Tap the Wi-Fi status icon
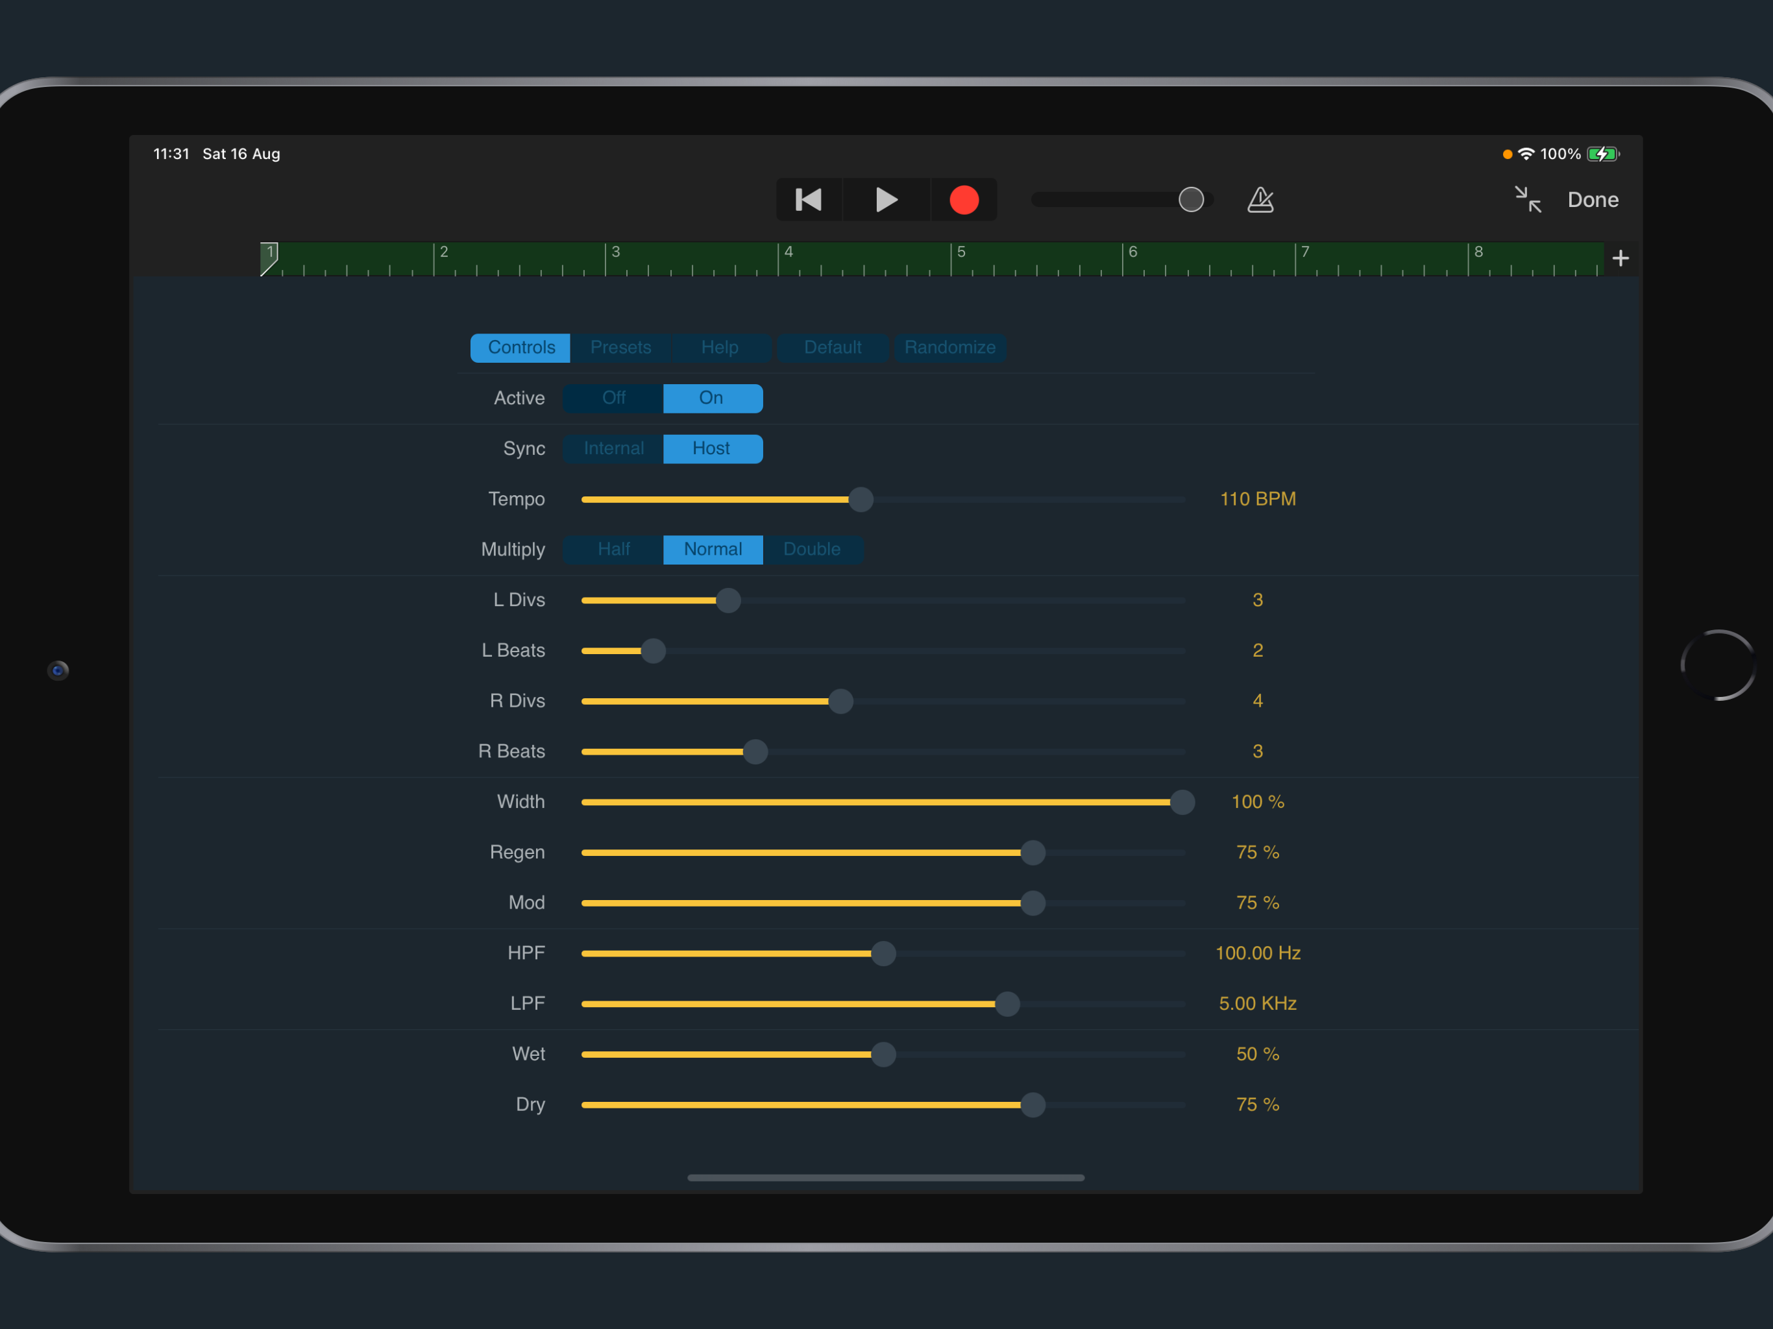This screenshot has height=1329, width=1773. (1526, 153)
